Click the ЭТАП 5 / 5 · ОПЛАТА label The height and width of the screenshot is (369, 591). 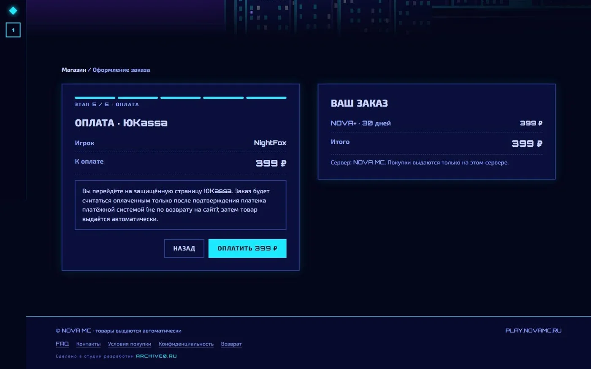tap(107, 105)
